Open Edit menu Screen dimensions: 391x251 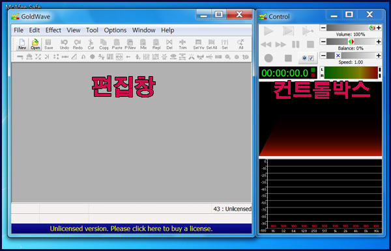(35, 31)
